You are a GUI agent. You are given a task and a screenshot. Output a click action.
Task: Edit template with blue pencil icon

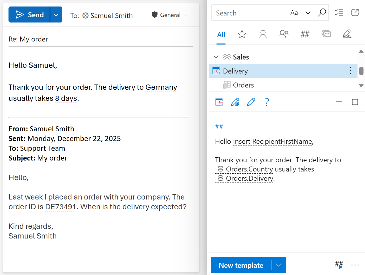point(251,102)
